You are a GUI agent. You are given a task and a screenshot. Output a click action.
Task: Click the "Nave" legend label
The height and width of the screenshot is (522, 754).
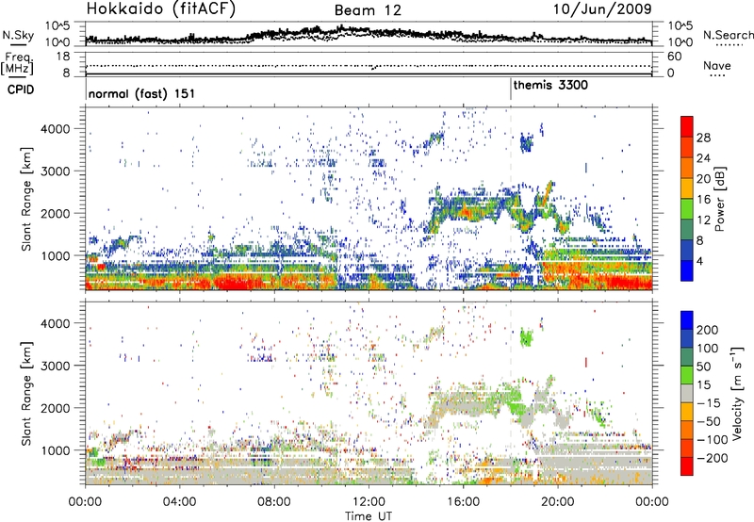coord(717,65)
